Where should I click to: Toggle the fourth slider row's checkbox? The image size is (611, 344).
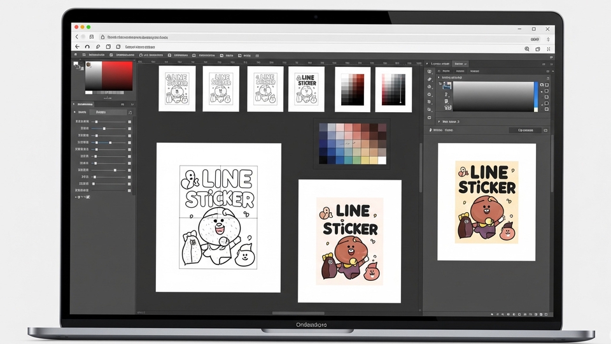tap(129, 142)
